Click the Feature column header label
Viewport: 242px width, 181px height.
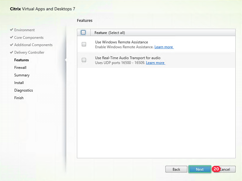(101, 33)
